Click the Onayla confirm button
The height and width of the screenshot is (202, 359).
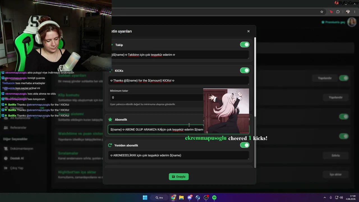179,177
